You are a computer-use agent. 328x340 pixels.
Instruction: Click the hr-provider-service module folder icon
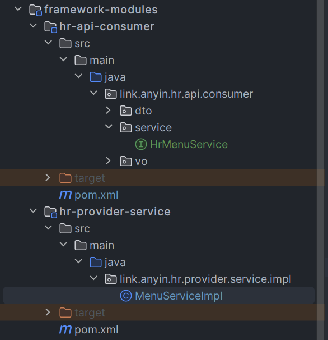point(50,212)
